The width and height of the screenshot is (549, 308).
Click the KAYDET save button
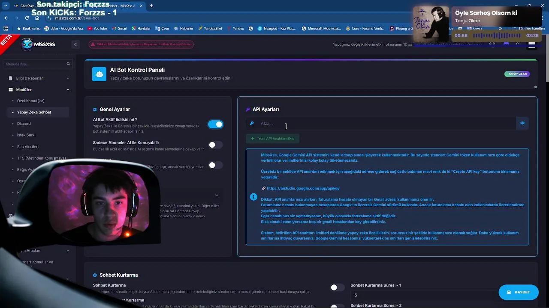[x=519, y=292]
